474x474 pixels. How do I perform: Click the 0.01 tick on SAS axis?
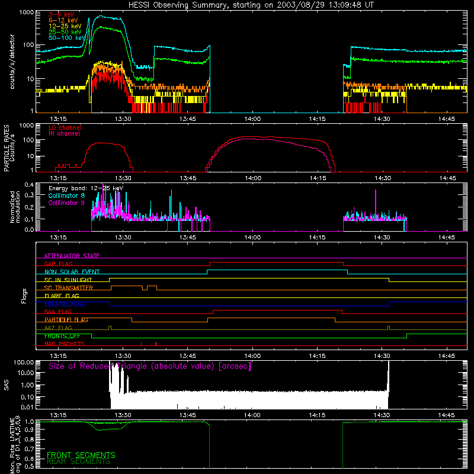27,407
